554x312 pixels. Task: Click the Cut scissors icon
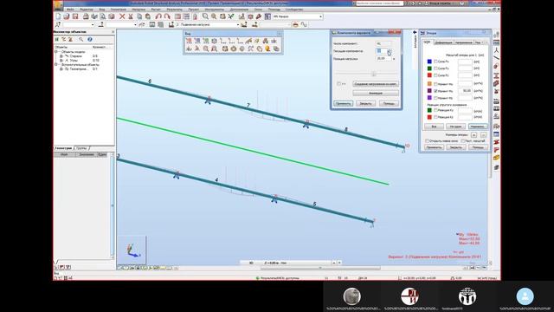131,16
